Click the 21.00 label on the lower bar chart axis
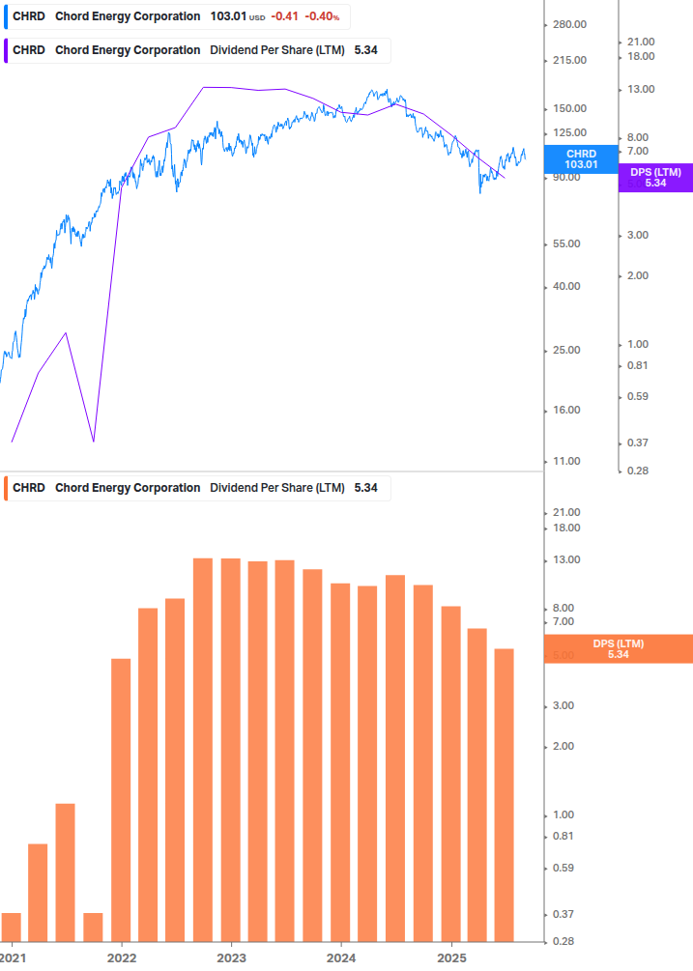 (x=566, y=512)
